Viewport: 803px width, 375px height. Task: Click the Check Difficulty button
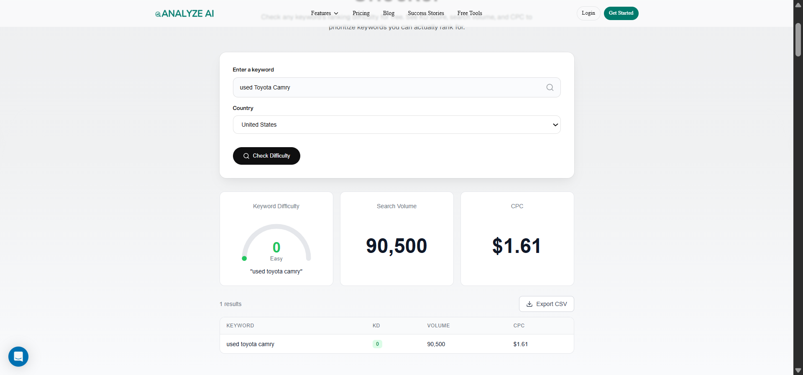[x=266, y=156]
